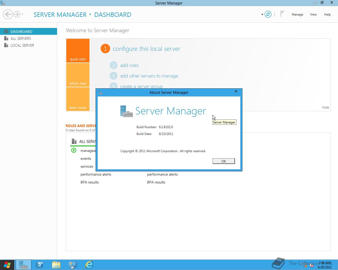Click the Back navigation arrow
The height and width of the screenshot is (270, 338).
pos(8,14)
